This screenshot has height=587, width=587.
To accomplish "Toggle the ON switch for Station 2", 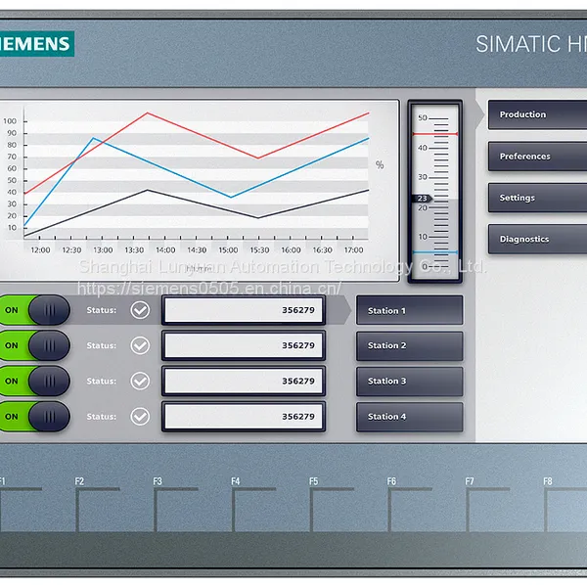I will coord(34,345).
